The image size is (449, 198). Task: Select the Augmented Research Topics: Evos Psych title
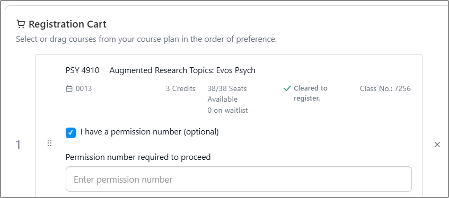182,70
